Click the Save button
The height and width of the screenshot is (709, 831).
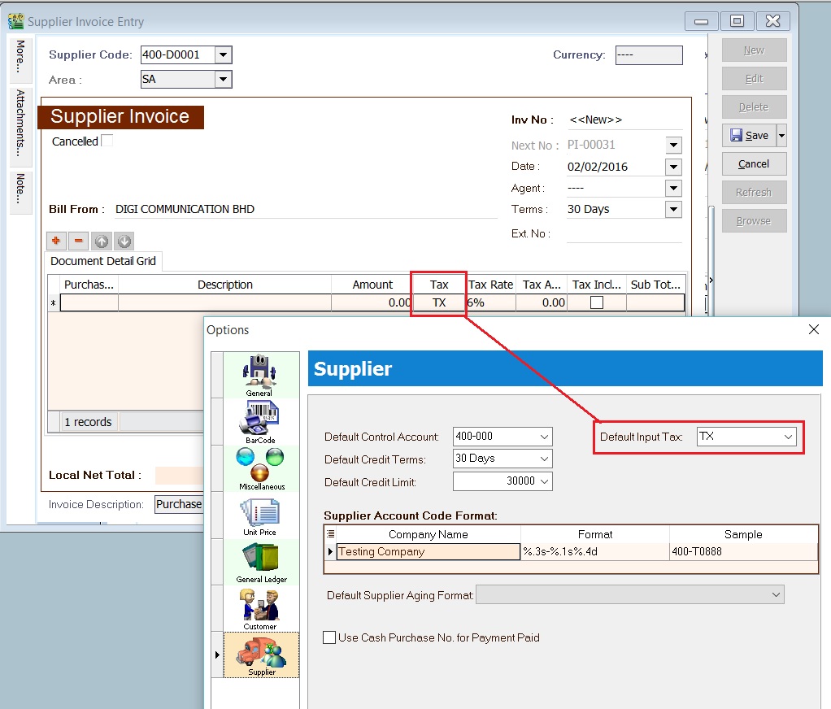753,135
